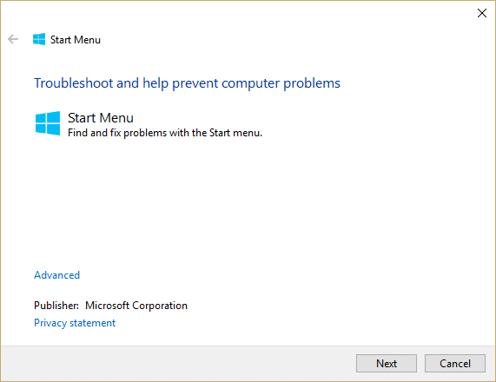The width and height of the screenshot is (496, 382).
Task: Open the Advanced link
Action: (57, 275)
